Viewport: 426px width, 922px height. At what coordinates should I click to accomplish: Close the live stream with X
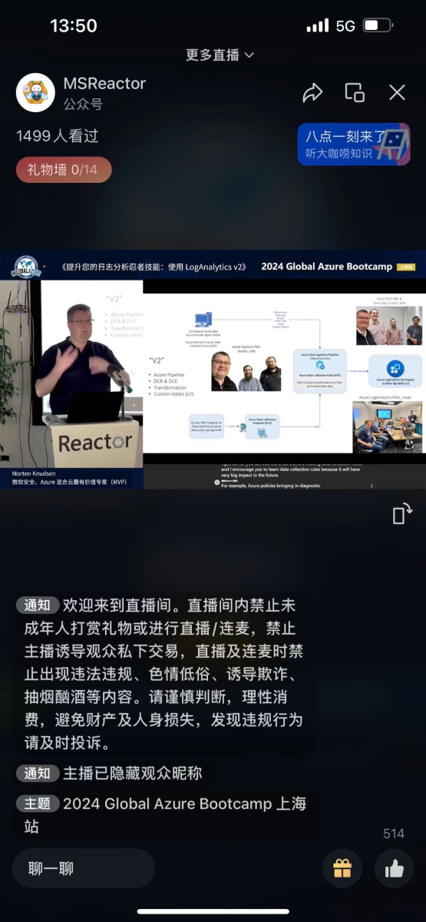(397, 93)
